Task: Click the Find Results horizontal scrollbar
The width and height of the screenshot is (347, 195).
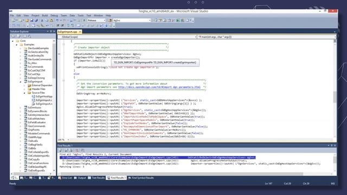Action: click(181, 174)
